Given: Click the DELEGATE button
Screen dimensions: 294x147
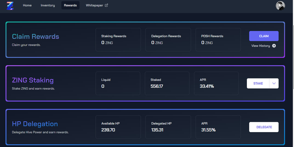Looking at the screenshot, I should point(264,127).
